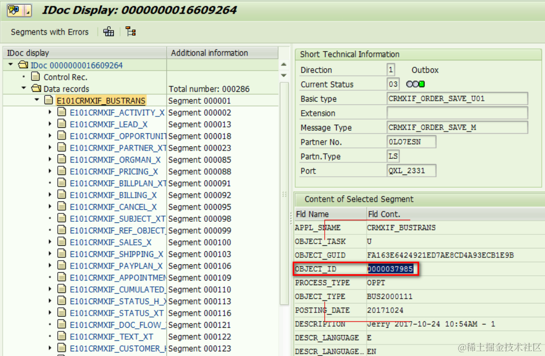Click the Direction field showing 1
545x356 pixels.
391,70
